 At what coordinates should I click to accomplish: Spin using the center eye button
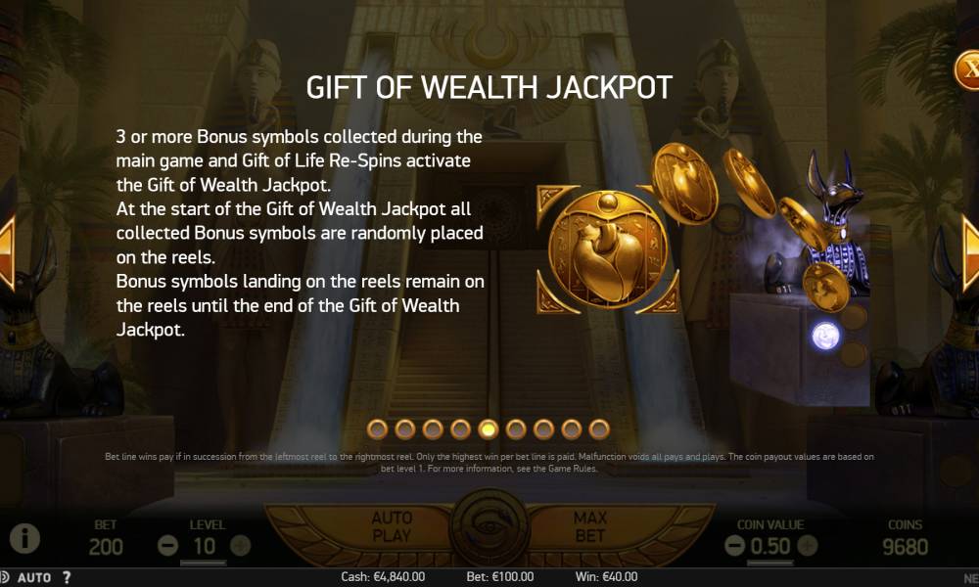pos(490,527)
